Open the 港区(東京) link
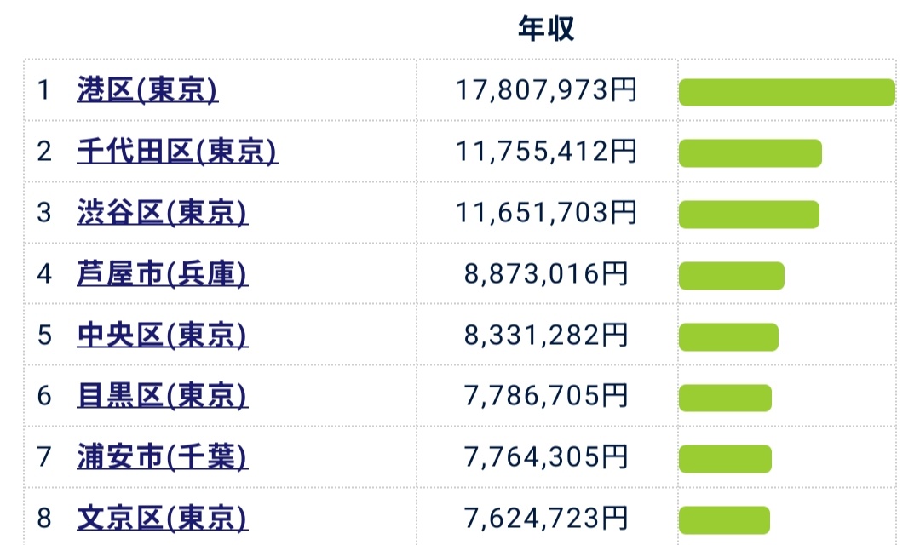Viewport: 920px width, 545px height. point(147,90)
